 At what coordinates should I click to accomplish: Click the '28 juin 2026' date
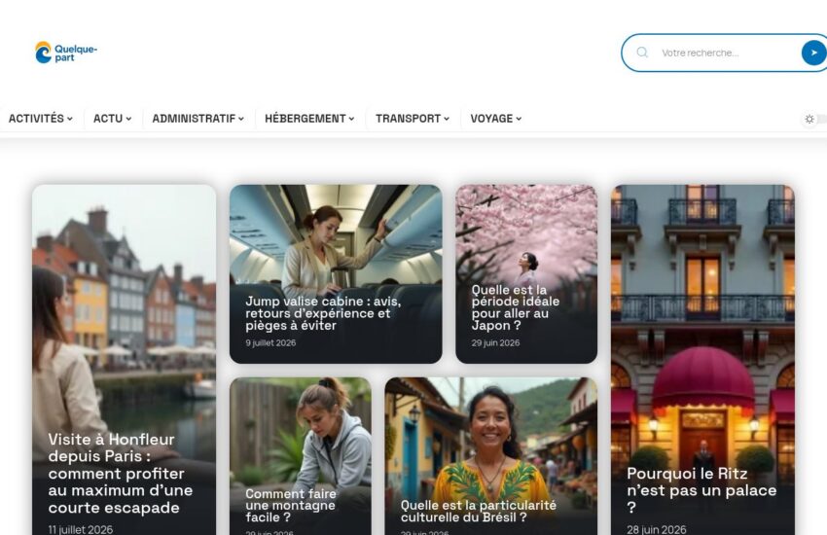tap(657, 530)
